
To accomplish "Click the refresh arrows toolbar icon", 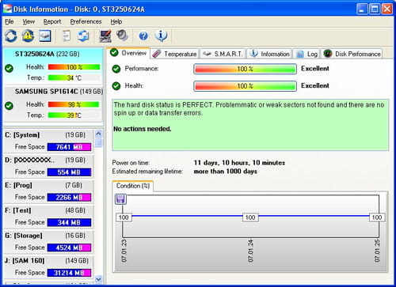I will 11,36.
